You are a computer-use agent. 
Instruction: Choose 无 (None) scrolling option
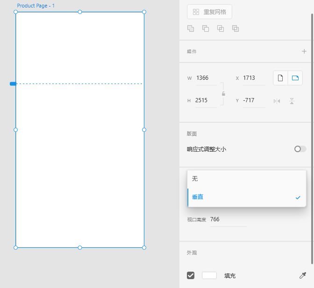coord(247,179)
